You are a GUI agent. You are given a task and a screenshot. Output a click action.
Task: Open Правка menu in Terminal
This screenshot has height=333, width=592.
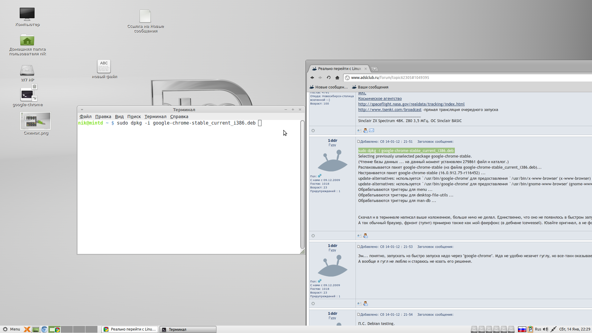pyautogui.click(x=103, y=117)
